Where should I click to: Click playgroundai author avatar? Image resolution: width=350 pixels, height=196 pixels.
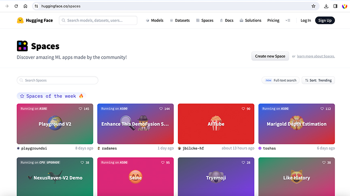(x=18, y=148)
